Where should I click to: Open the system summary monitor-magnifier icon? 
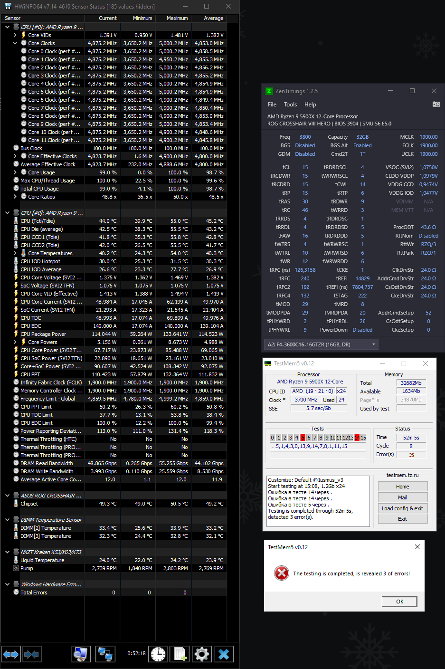pyautogui.click(x=81, y=654)
